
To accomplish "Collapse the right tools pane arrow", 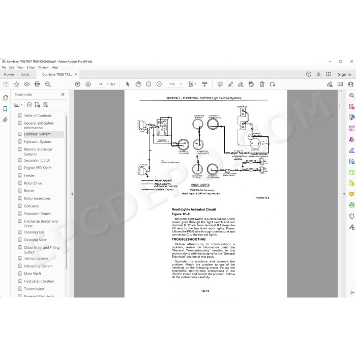I will coord(344,194).
